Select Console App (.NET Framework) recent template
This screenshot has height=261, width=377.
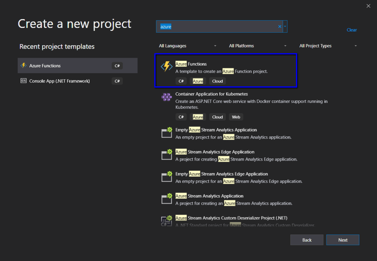60,81
